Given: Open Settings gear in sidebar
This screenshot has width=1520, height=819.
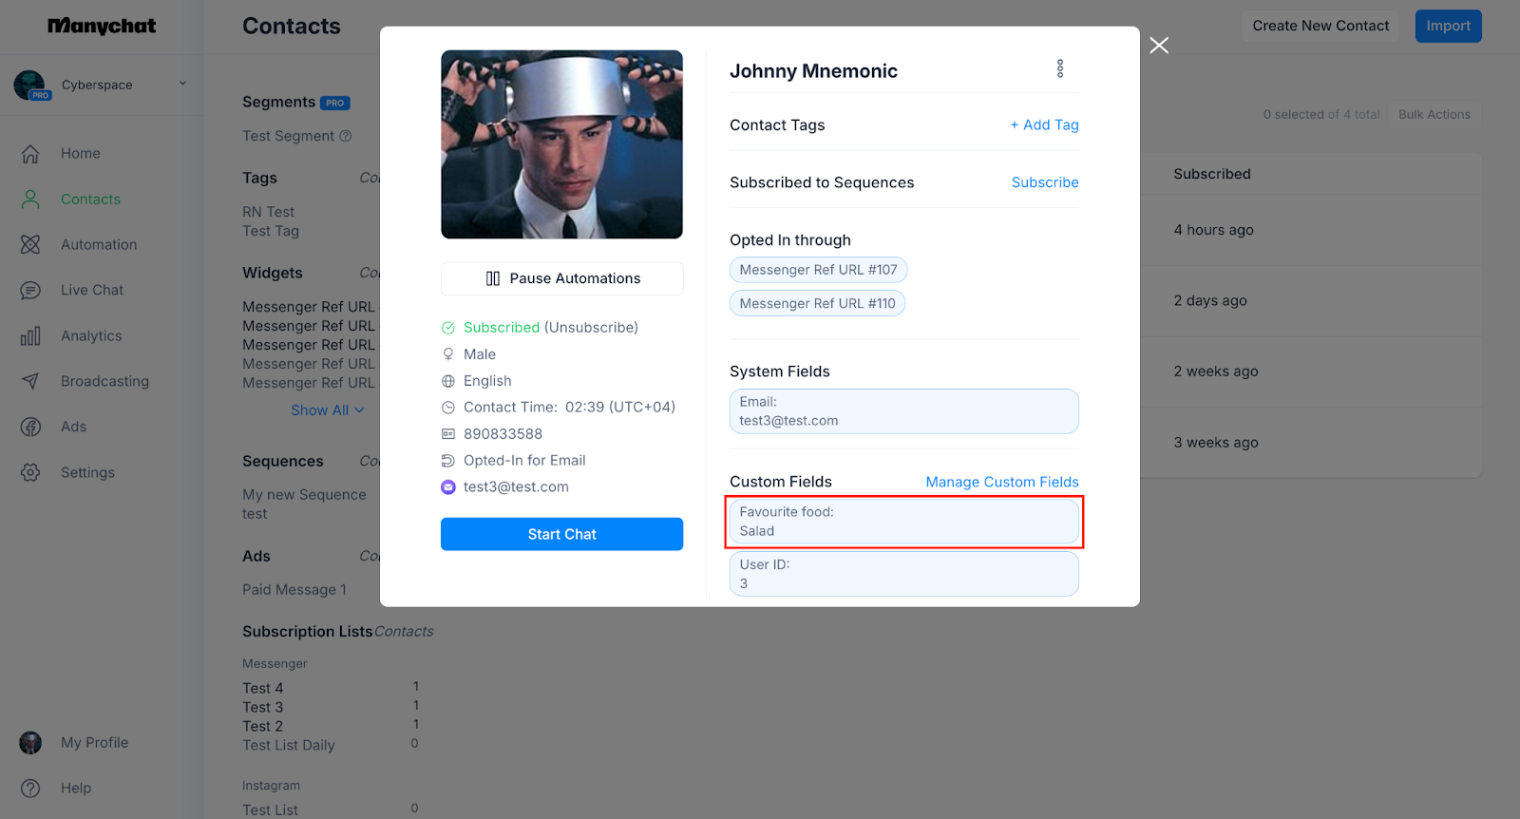Looking at the screenshot, I should (x=30, y=473).
